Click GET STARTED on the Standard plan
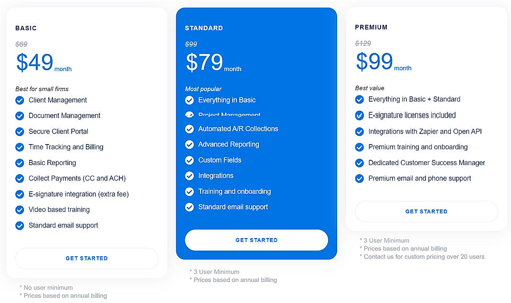The height and width of the screenshot is (303, 511). 256,240
